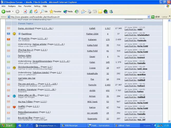171x128 pixels.
Task: Expand the Back button history dropdown arrow
Action: (13, 12)
